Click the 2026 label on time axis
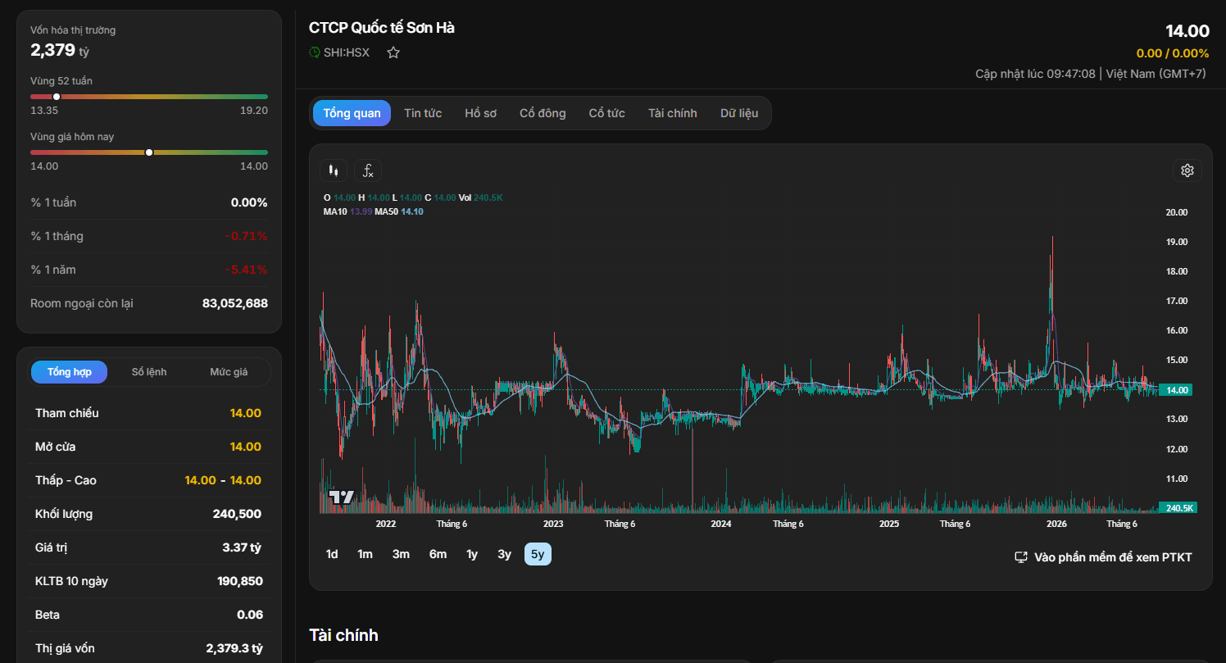The image size is (1226, 663). tap(1057, 524)
